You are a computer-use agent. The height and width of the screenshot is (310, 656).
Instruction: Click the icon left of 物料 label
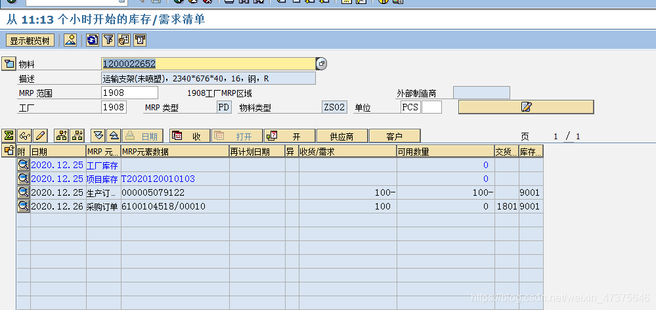click(x=9, y=64)
